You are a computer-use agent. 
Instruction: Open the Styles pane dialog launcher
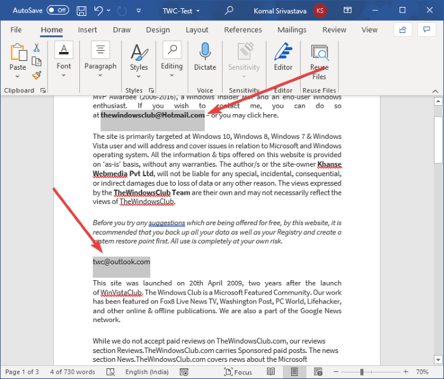tap(152, 90)
